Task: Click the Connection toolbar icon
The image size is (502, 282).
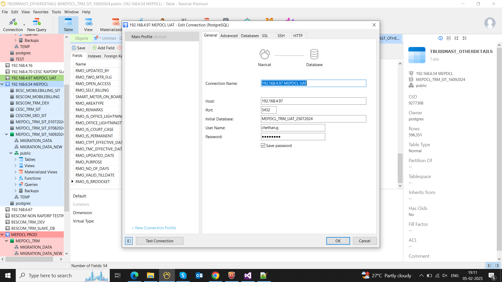Action: 13,25
